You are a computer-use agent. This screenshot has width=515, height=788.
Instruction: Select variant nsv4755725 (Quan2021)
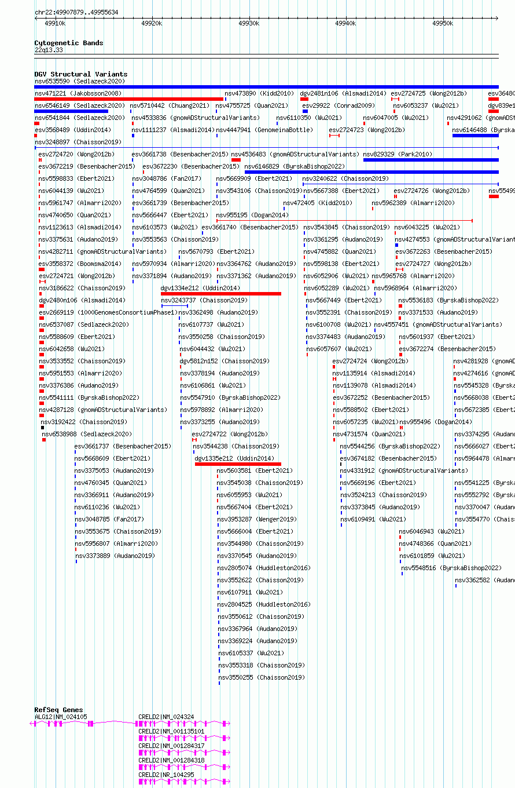click(x=252, y=105)
